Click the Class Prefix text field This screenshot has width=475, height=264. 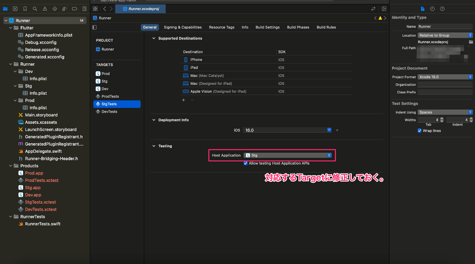[x=445, y=92]
